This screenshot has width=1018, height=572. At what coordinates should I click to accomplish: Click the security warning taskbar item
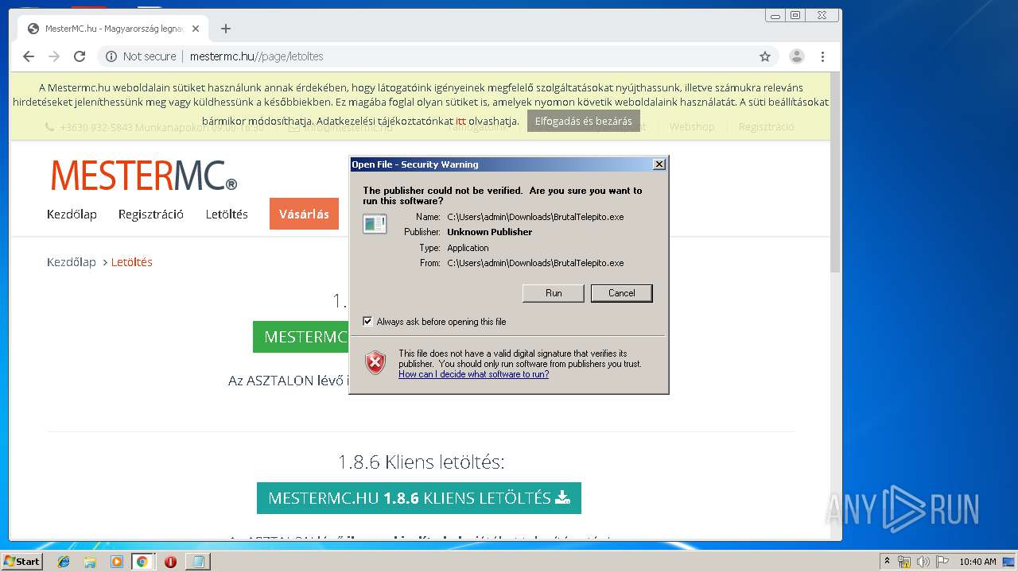[196, 562]
